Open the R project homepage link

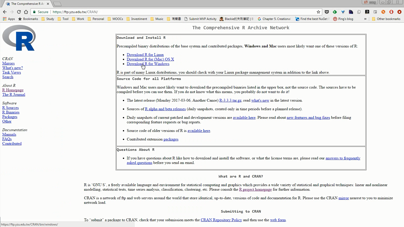tap(255, 189)
